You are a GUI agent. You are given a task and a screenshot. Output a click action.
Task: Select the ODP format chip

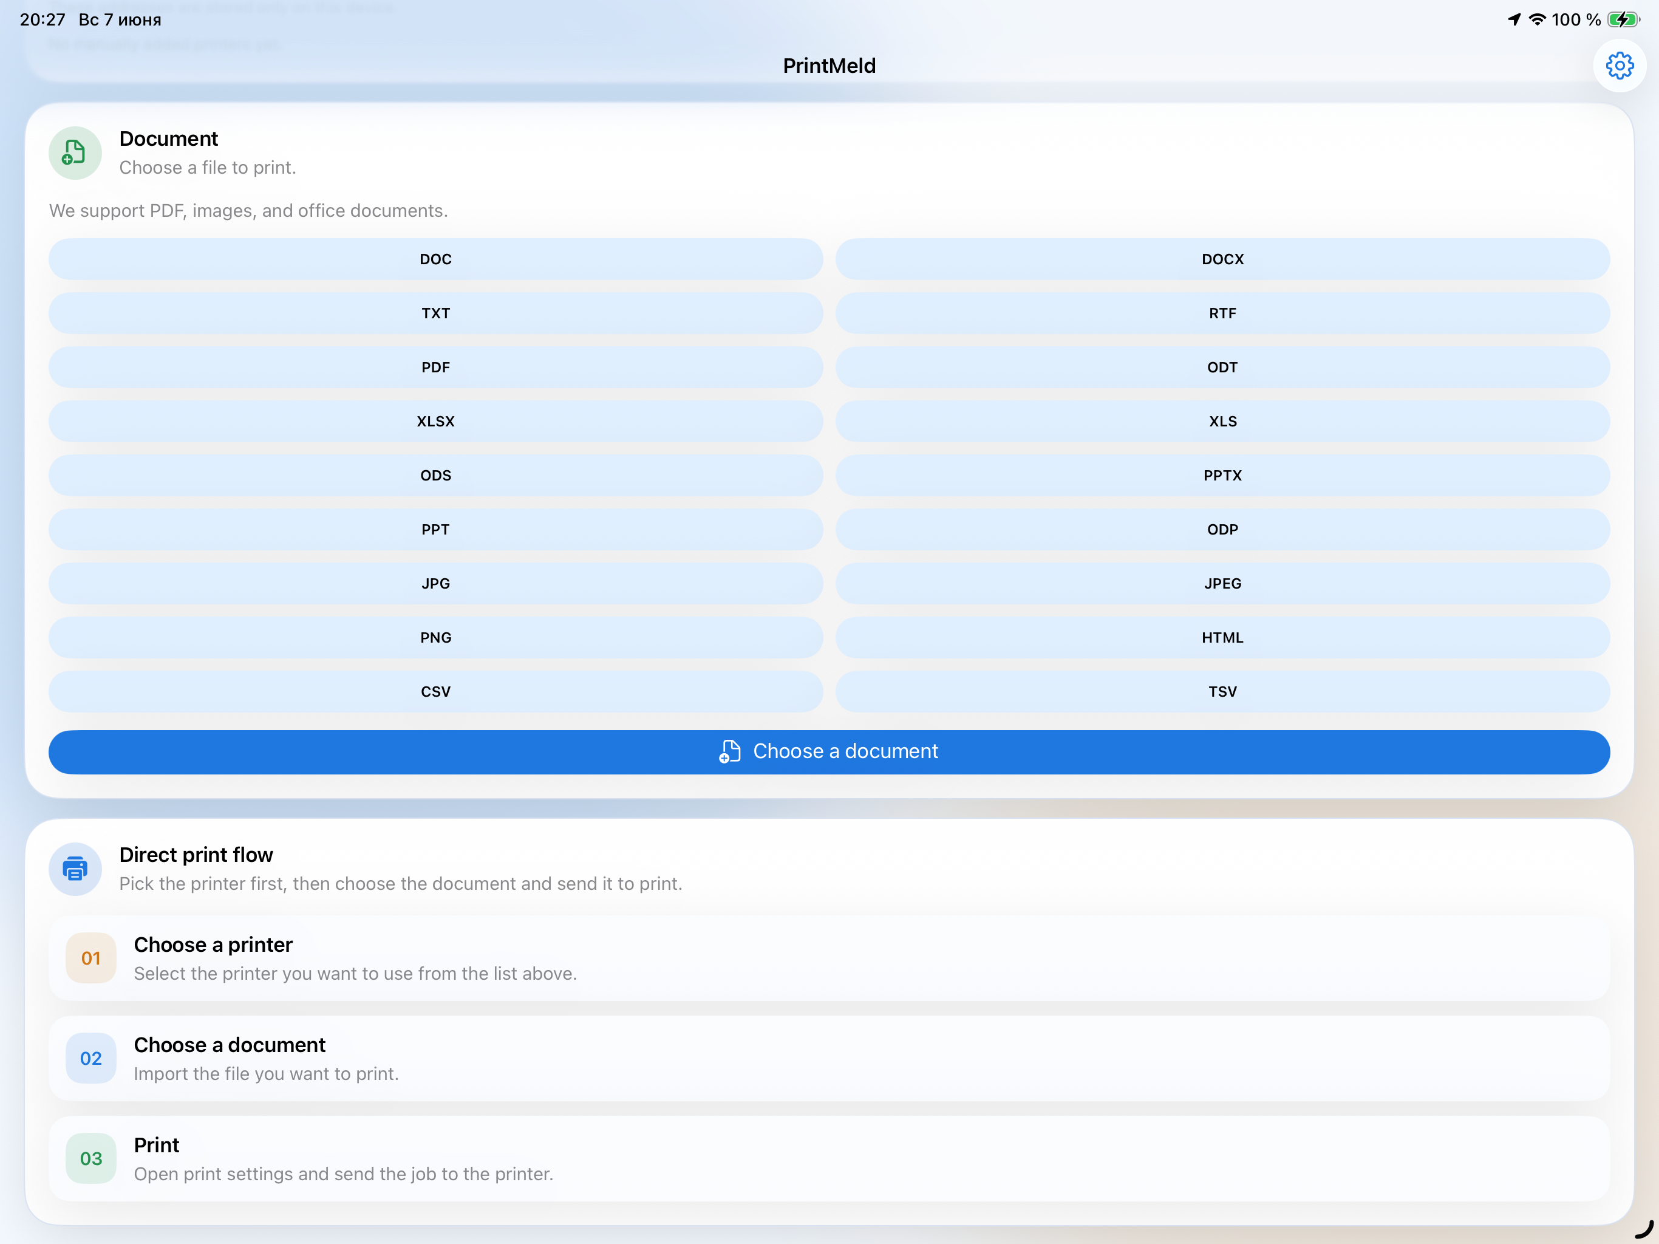tap(1222, 529)
